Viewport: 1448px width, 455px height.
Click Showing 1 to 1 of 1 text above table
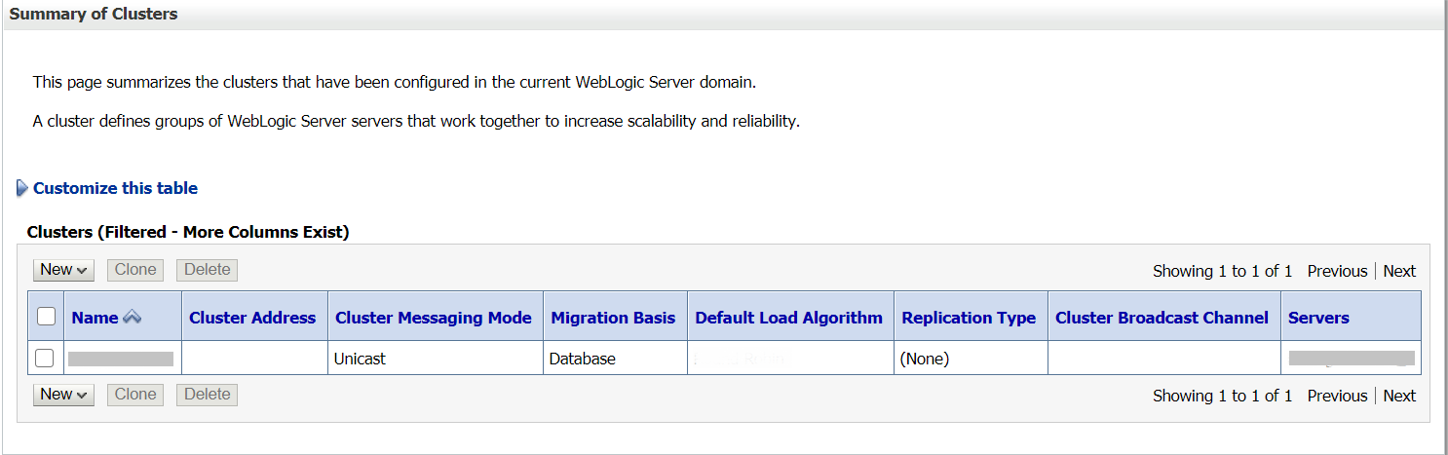1223,271
